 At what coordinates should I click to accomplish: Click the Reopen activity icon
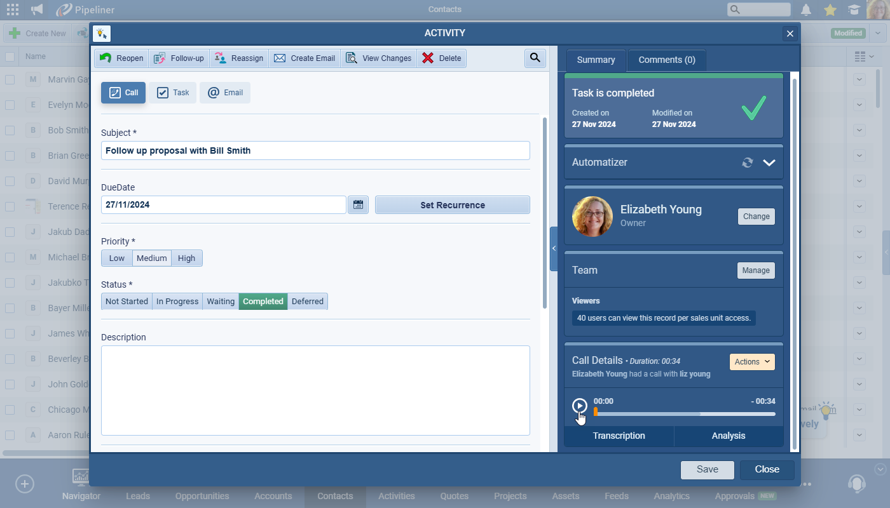coord(106,58)
